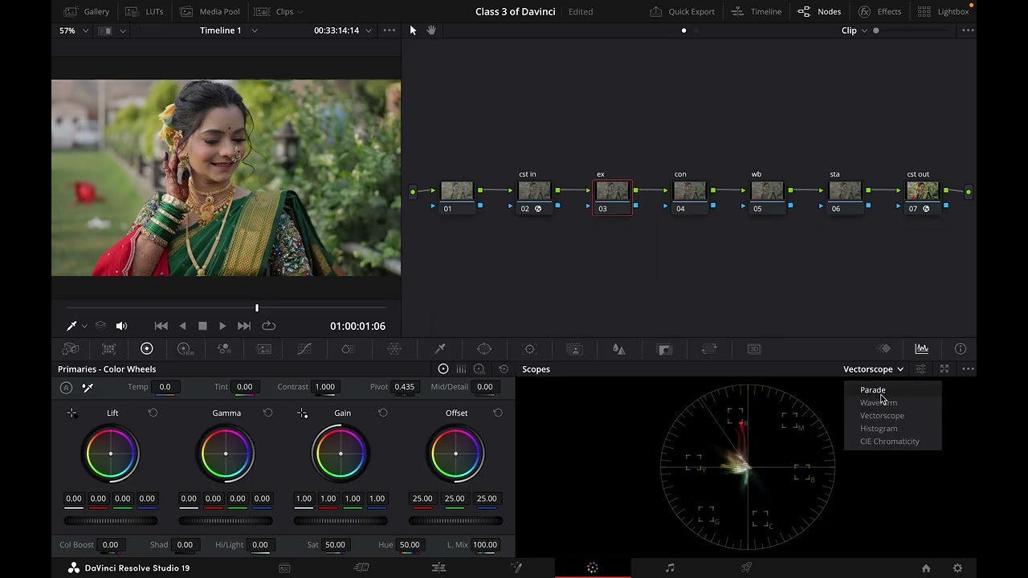This screenshot has width=1028, height=578.
Task: Expand the Clip node-mode dropdown
Action: 855,31
